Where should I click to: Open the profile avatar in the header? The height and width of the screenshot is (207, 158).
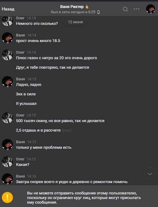(150, 9)
